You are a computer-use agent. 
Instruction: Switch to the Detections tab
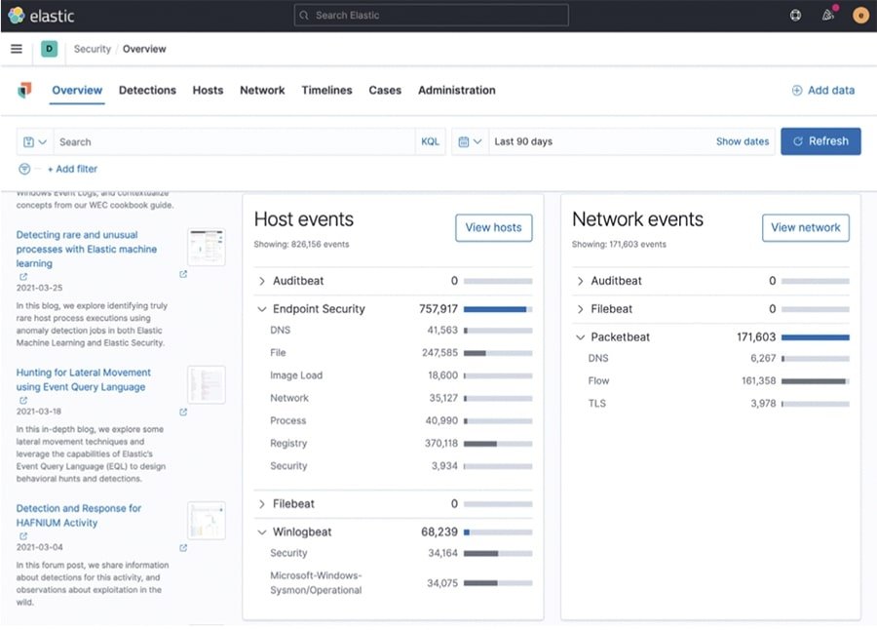tap(147, 90)
